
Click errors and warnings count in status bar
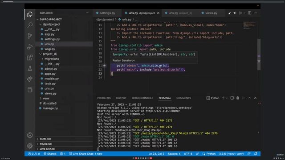click(34, 154)
